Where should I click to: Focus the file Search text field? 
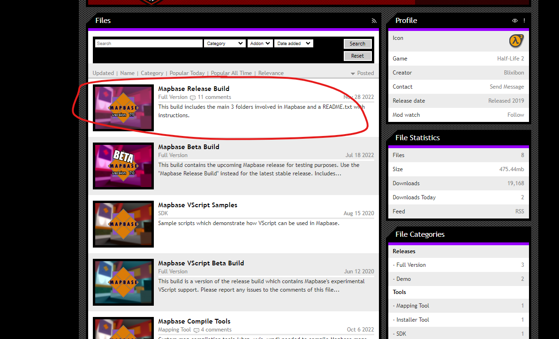[x=149, y=44]
